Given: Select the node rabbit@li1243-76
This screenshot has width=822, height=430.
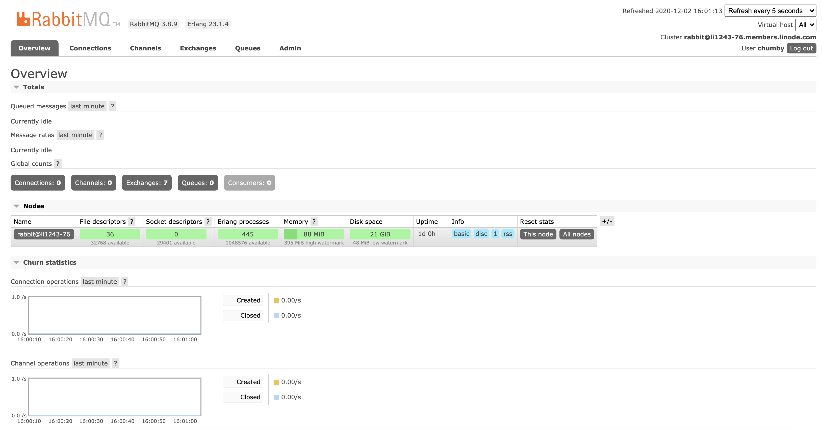Looking at the screenshot, I should [x=44, y=234].
